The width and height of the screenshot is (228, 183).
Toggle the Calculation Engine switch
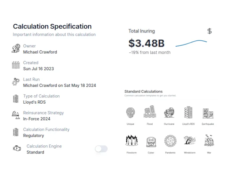pyautogui.click(x=101, y=149)
